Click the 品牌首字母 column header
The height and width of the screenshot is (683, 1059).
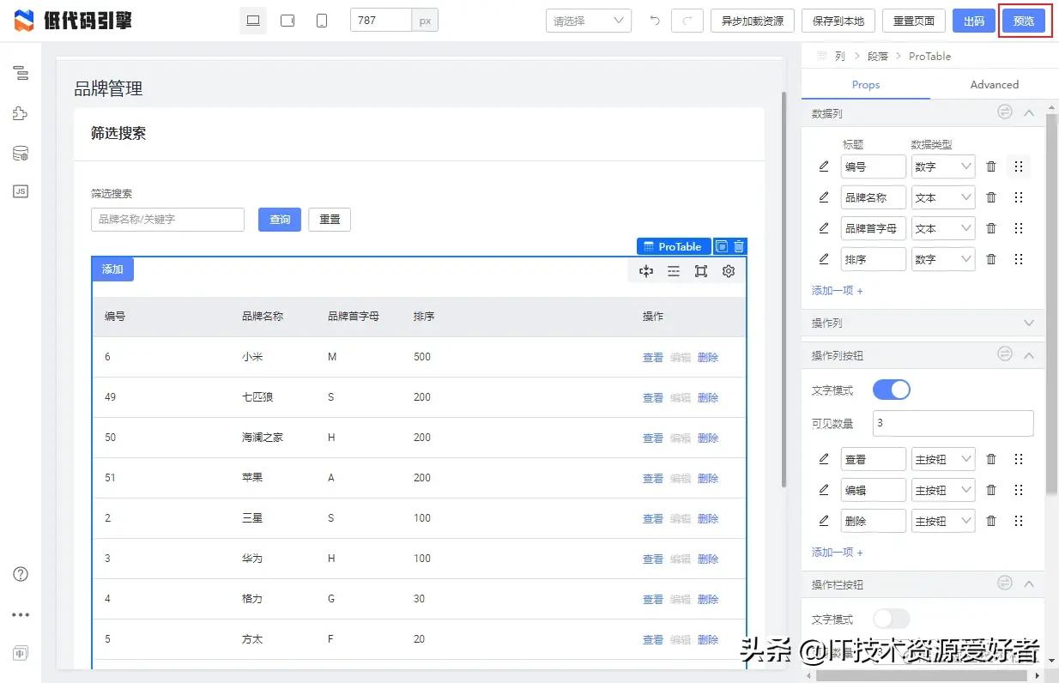point(354,317)
